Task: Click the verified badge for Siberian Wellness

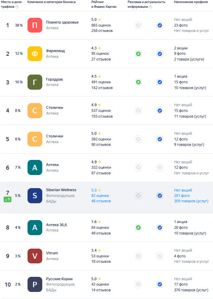Action: tap(160, 196)
